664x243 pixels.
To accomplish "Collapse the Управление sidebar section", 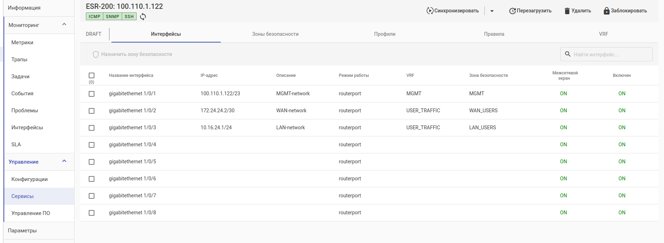I will point(64,161).
